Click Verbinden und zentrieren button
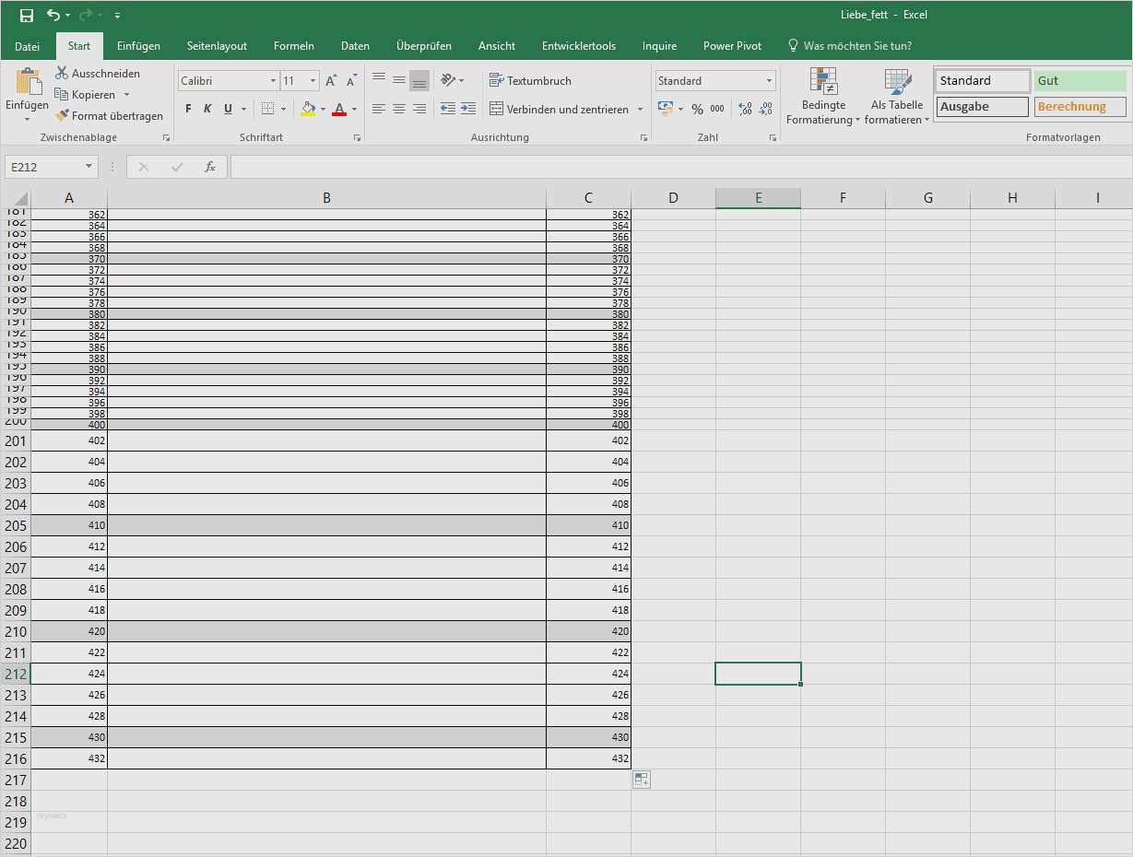The height and width of the screenshot is (857, 1133). (566, 109)
